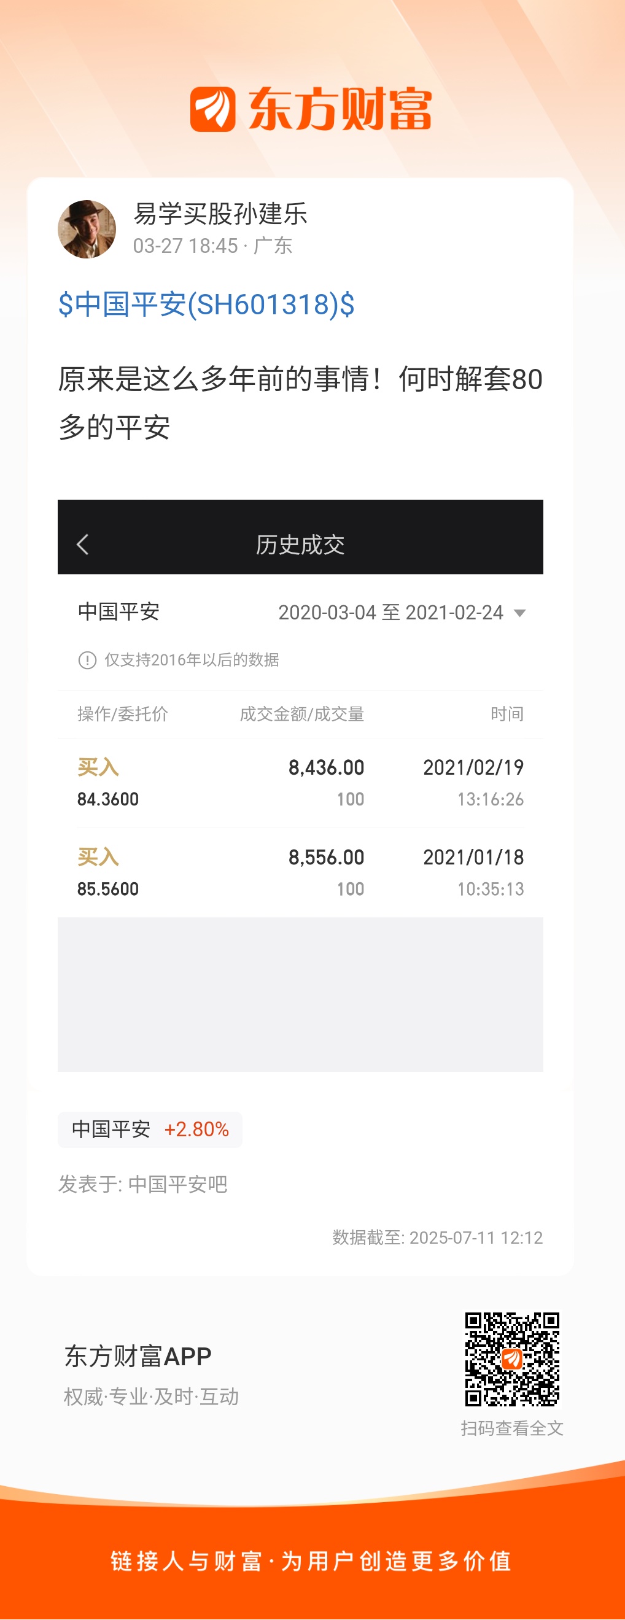The width and height of the screenshot is (625, 1620).
Task: Click the 操作/委托价 column header
Action: pyautogui.click(x=123, y=714)
